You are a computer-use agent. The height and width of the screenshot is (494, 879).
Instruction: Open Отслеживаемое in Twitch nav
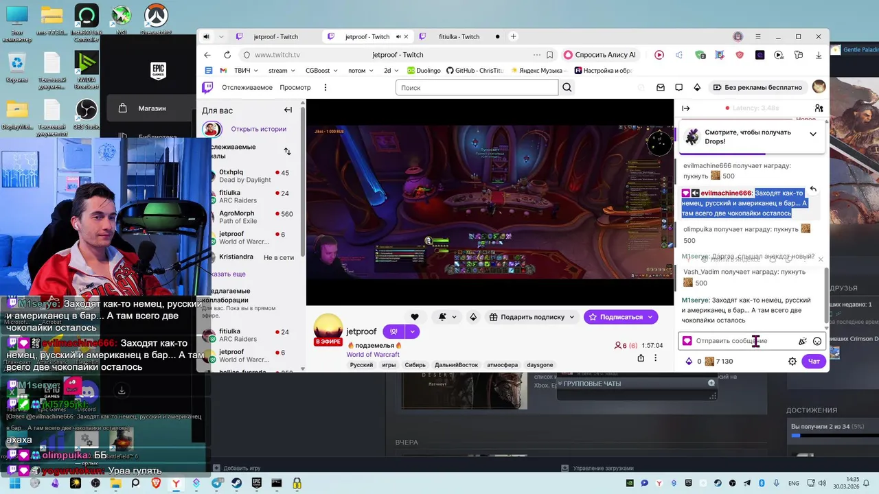pos(247,87)
